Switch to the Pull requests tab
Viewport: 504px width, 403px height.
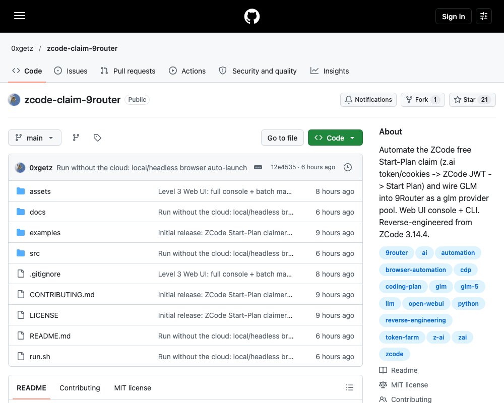point(128,71)
